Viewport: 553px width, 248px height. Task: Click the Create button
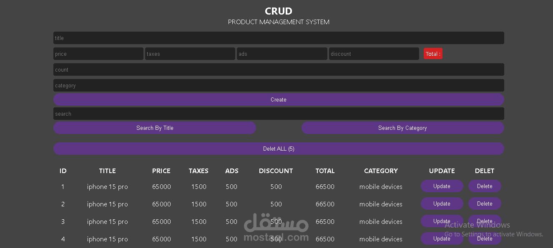click(x=279, y=99)
